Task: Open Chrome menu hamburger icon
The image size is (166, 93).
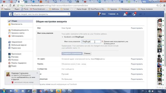Action: tap(164, 5)
